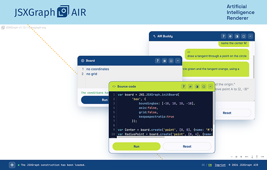This screenshot has height=170, width=267.
Task: Maximize the Source code panel
Action: (x=204, y=87)
